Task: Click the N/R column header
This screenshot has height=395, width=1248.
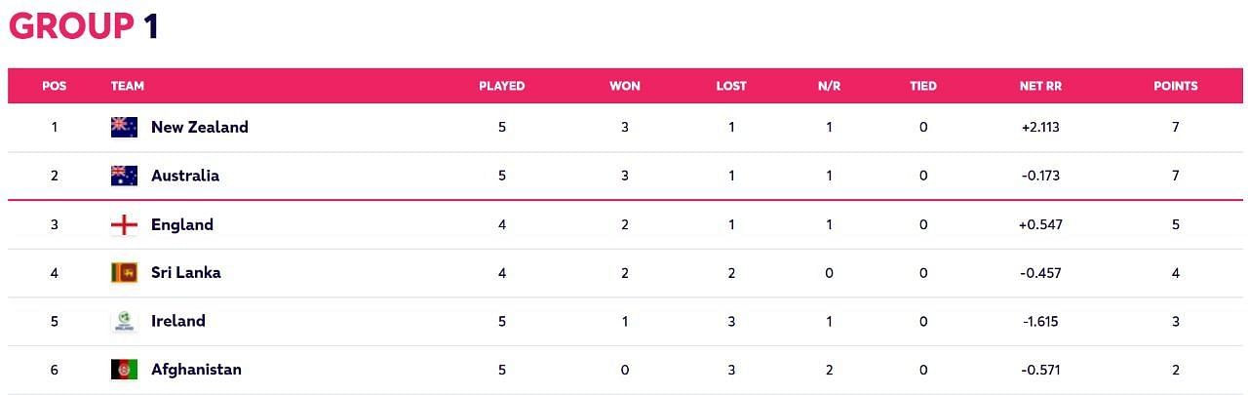Action: point(830,86)
